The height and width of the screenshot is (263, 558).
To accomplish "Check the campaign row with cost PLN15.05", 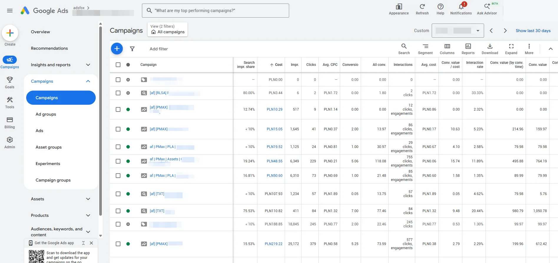I will [x=118, y=129].
